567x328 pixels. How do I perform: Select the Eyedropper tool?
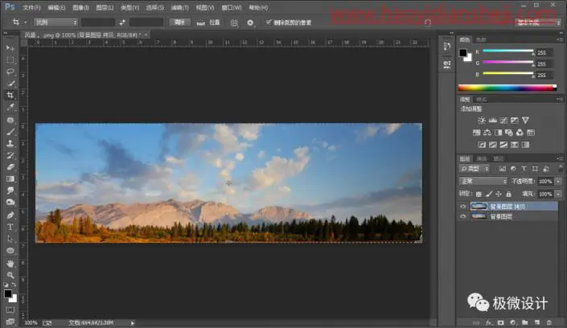click(10, 107)
